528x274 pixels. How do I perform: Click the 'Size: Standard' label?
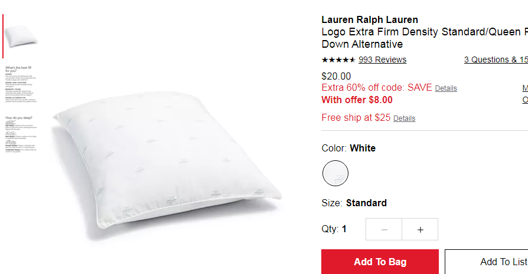coord(354,203)
